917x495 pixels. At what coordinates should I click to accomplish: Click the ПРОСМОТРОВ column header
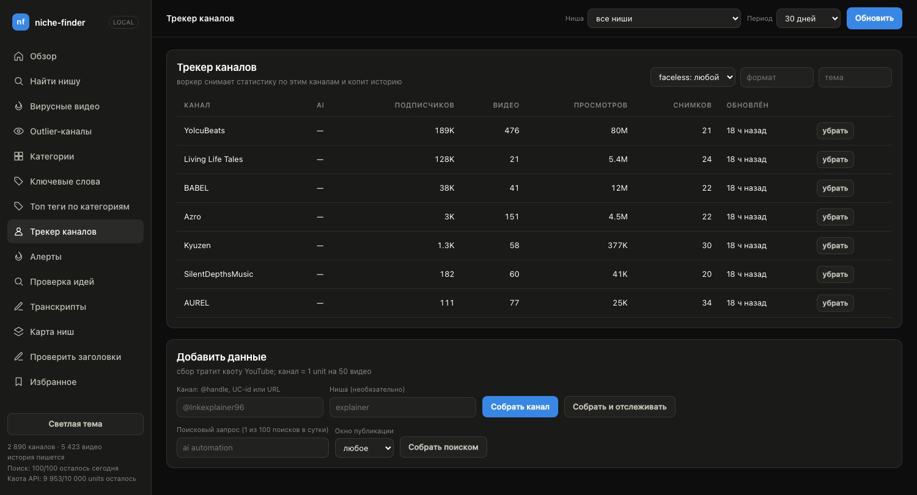click(x=601, y=105)
